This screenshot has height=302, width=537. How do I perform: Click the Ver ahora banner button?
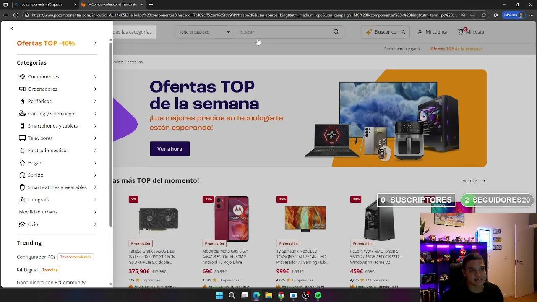coord(169,149)
